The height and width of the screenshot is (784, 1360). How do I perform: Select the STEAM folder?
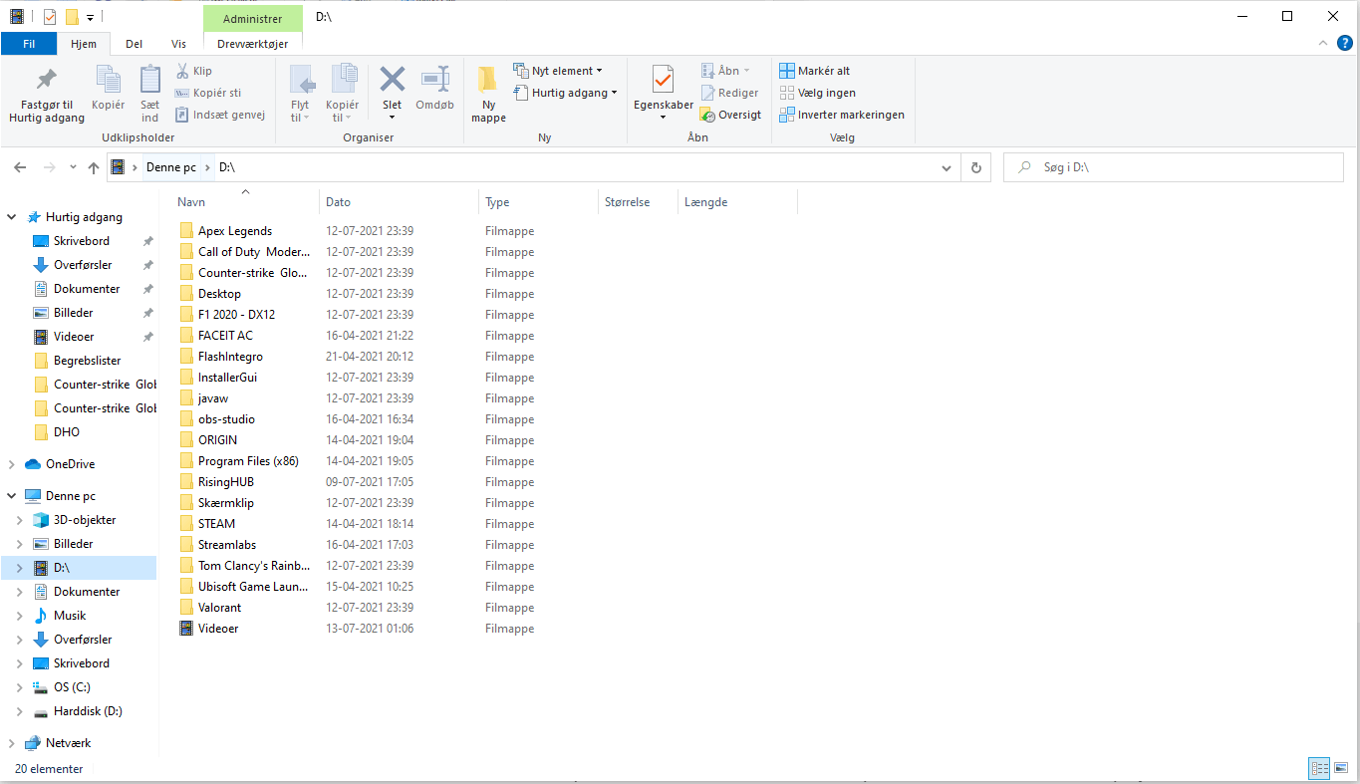217,524
